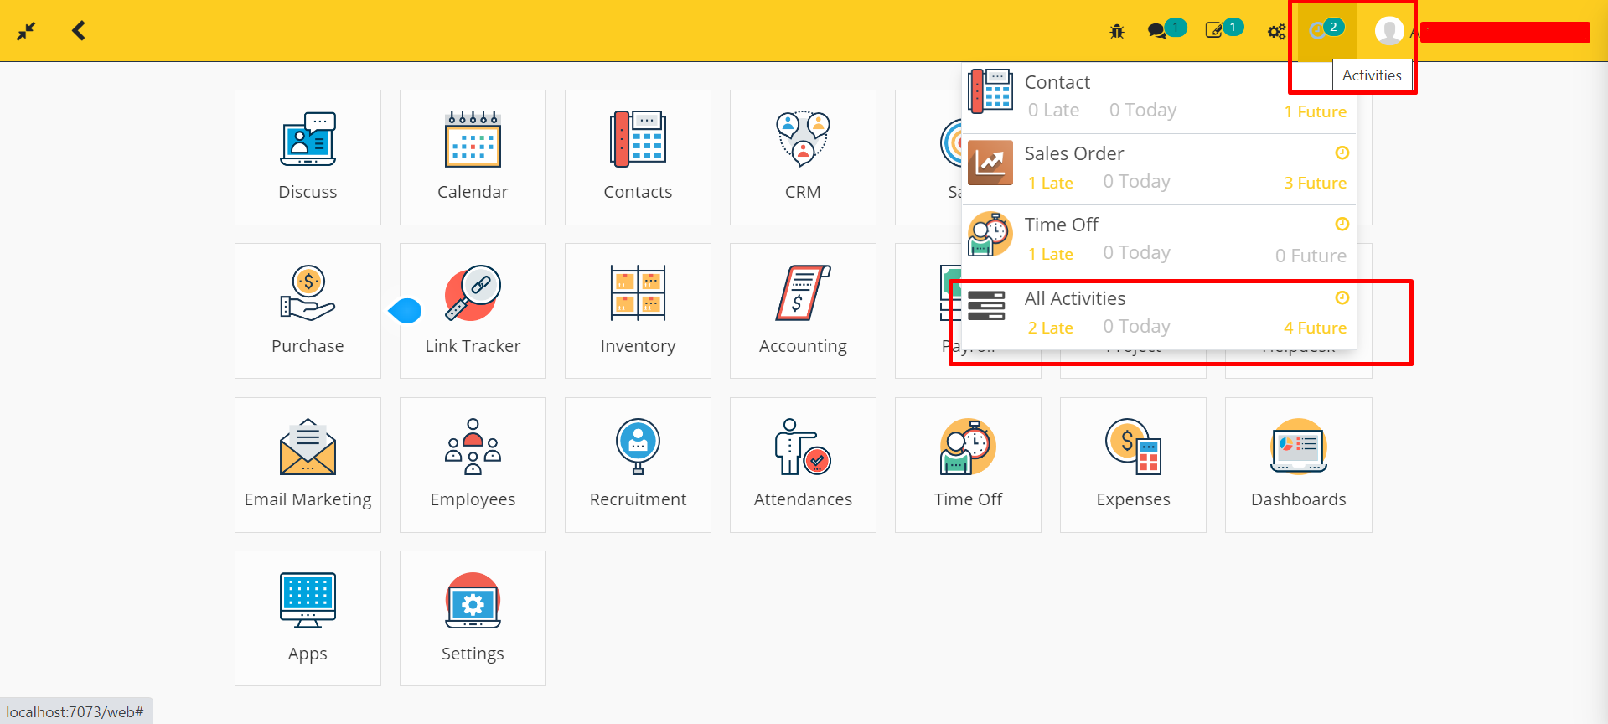
Task: Show All Activities '4 Future'
Action: (1315, 328)
